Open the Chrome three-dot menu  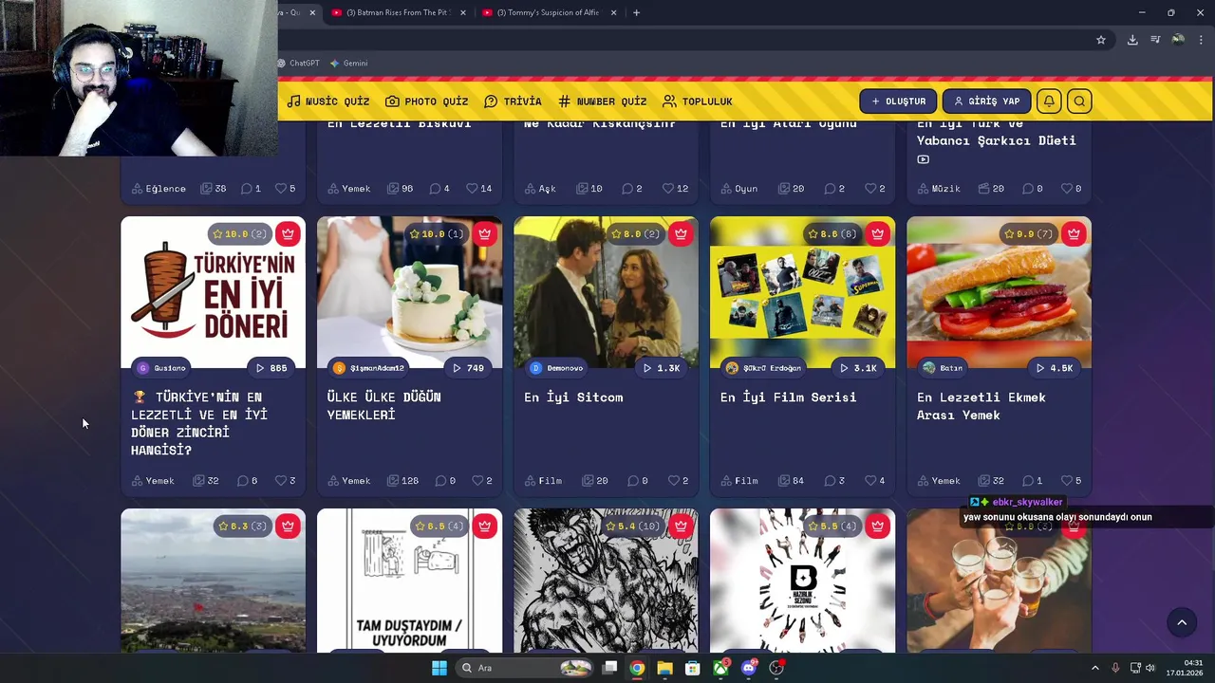click(1202, 40)
